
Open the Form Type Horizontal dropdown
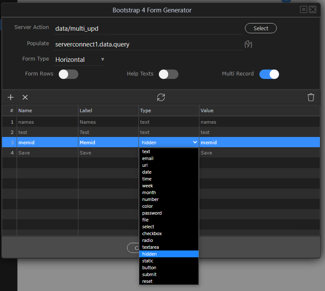[80, 60]
